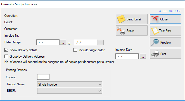
Task: Click the Preview magnifying glass icon
Action: pyautogui.click(x=155, y=42)
